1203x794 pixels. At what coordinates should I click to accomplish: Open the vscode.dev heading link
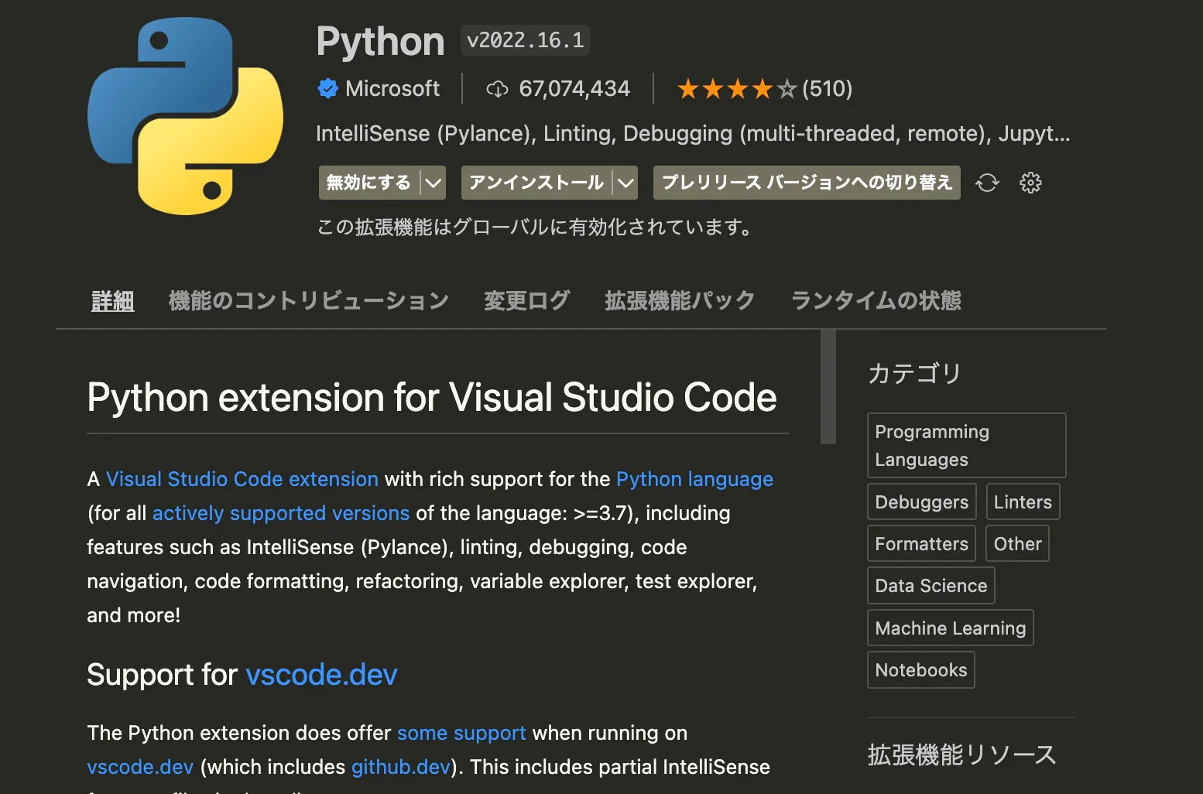321,675
